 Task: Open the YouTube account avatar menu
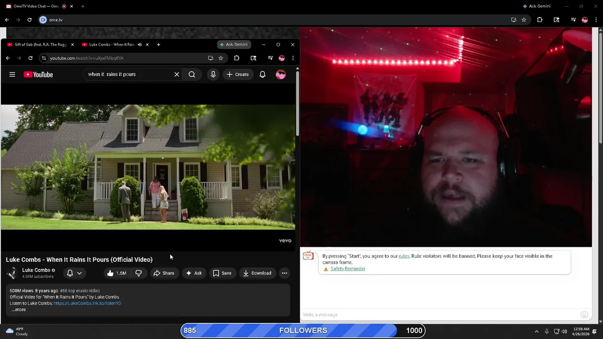coord(281,74)
